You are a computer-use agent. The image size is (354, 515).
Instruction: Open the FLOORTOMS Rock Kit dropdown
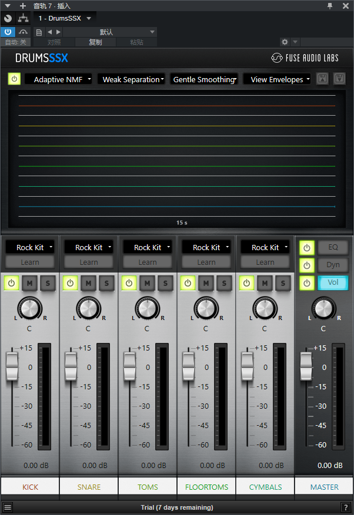(206, 247)
